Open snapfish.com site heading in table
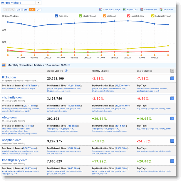This screenshot has width=181, height=181. pos(12,140)
